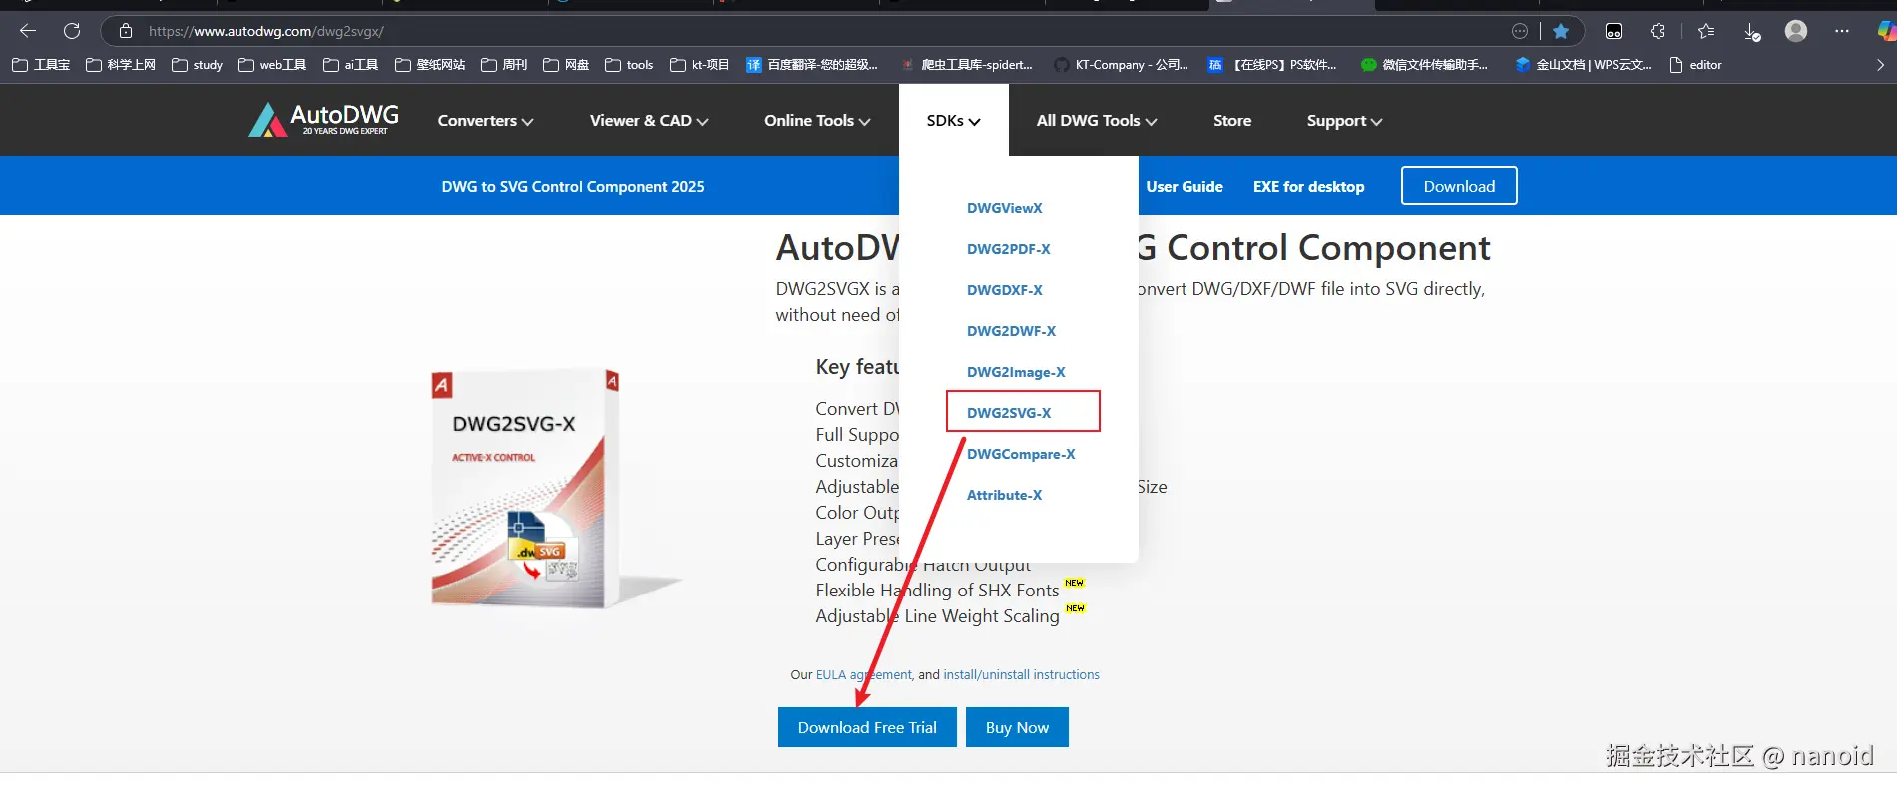Select DWG2SVG-X from the SDKs menu
Viewport: 1897px width, 792px height.
click(x=1009, y=413)
